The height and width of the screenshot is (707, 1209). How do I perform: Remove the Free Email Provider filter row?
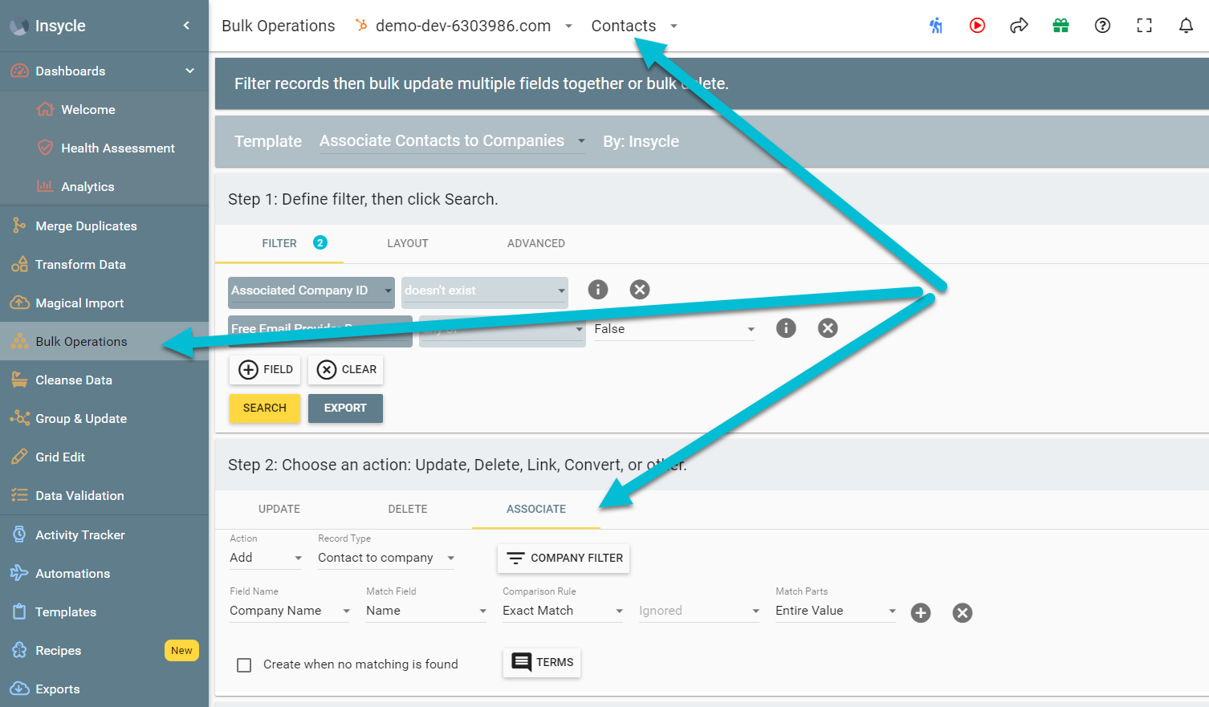[828, 328]
